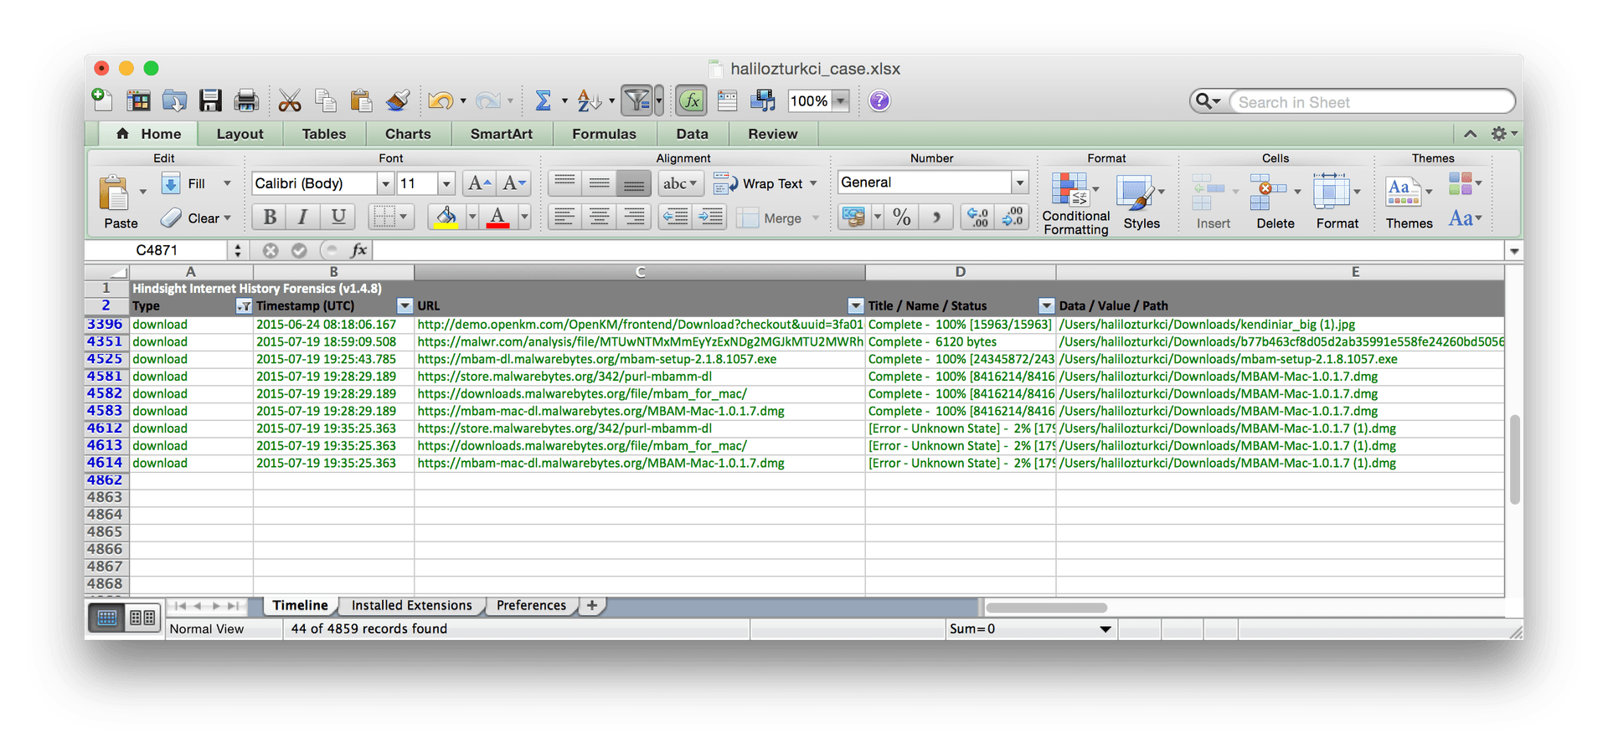Toggle Bold formatting button
1608x754 pixels.
coord(270,218)
